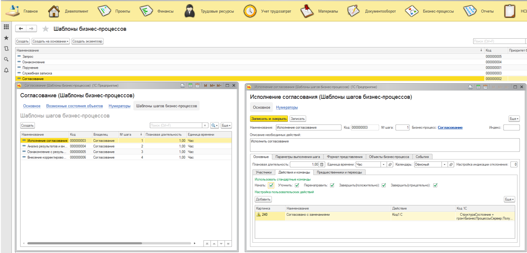Toggle the Начать checkbox

tap(271, 185)
